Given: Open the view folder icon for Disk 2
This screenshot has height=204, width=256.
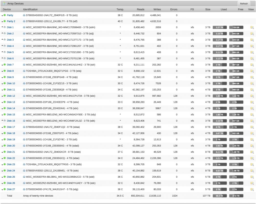Looking at the screenshot, I should coord(252,33).
